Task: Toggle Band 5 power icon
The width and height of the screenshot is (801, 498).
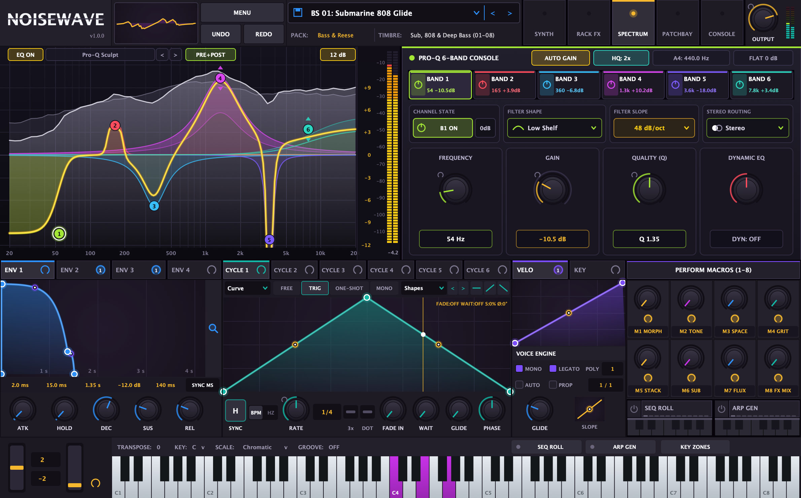Action: tap(675, 85)
